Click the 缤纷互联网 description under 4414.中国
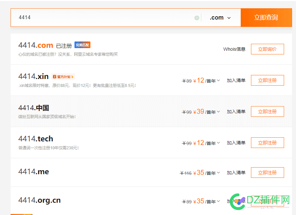296x215 pixels. point(47,117)
